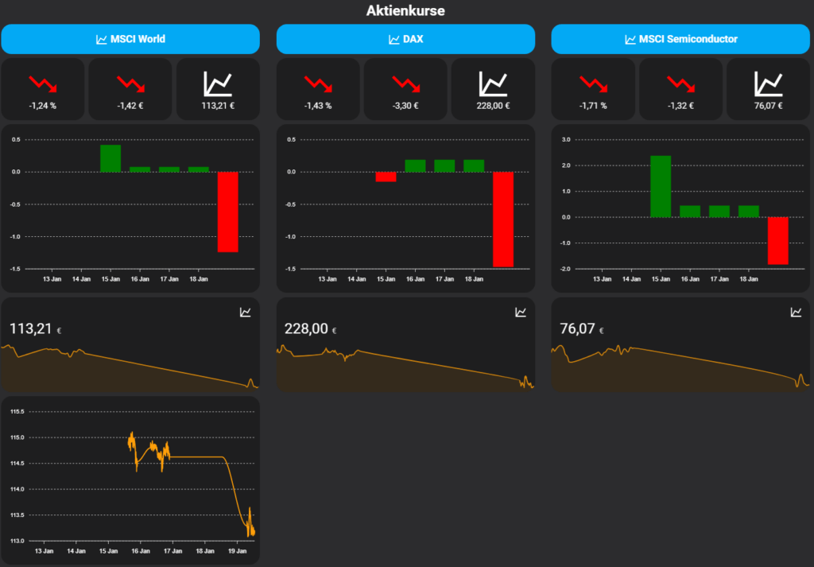Click the DAX header button
This screenshot has width=814, height=567.
tap(405, 38)
